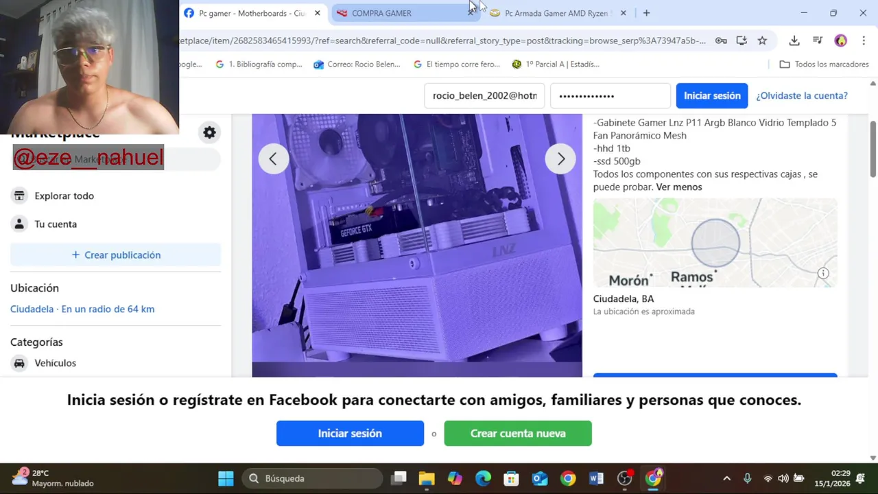Screen dimensions: 878x494
Task: Open Windows Start menu
Action: click(x=226, y=478)
